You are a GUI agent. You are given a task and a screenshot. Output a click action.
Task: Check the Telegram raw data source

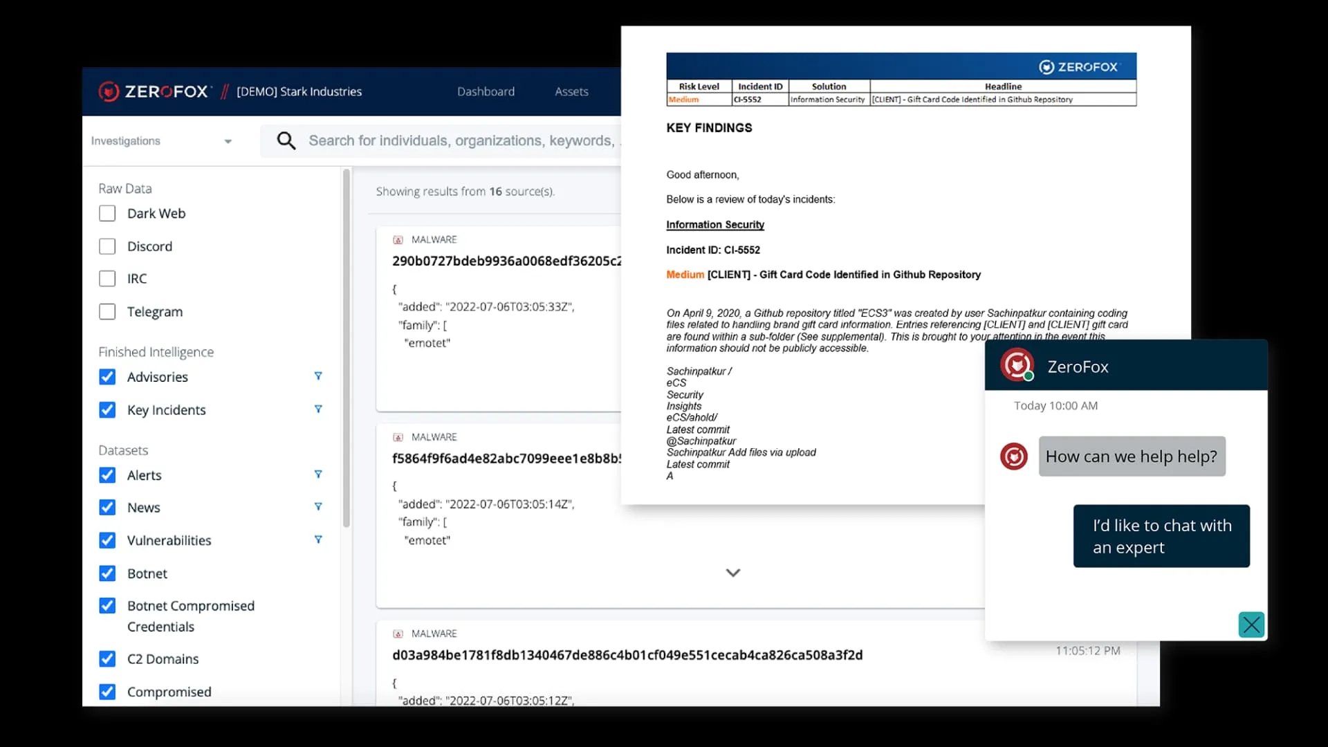[x=107, y=312]
